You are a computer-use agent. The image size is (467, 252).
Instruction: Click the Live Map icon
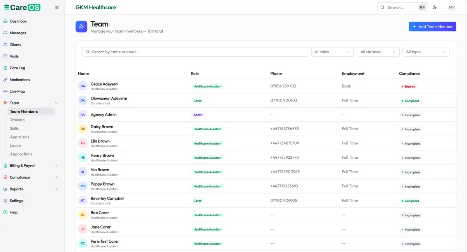(x=5, y=91)
